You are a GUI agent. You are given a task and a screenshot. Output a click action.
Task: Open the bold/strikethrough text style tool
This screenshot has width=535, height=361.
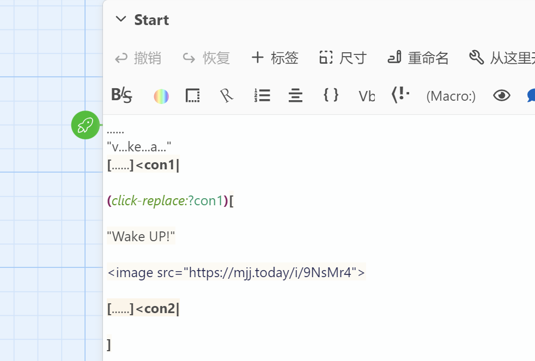point(121,96)
